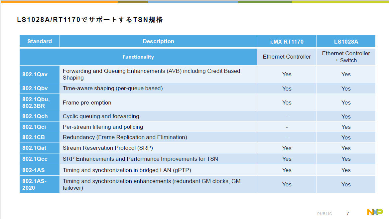Select the Description column header
The height and width of the screenshot is (219, 389).
point(158,41)
